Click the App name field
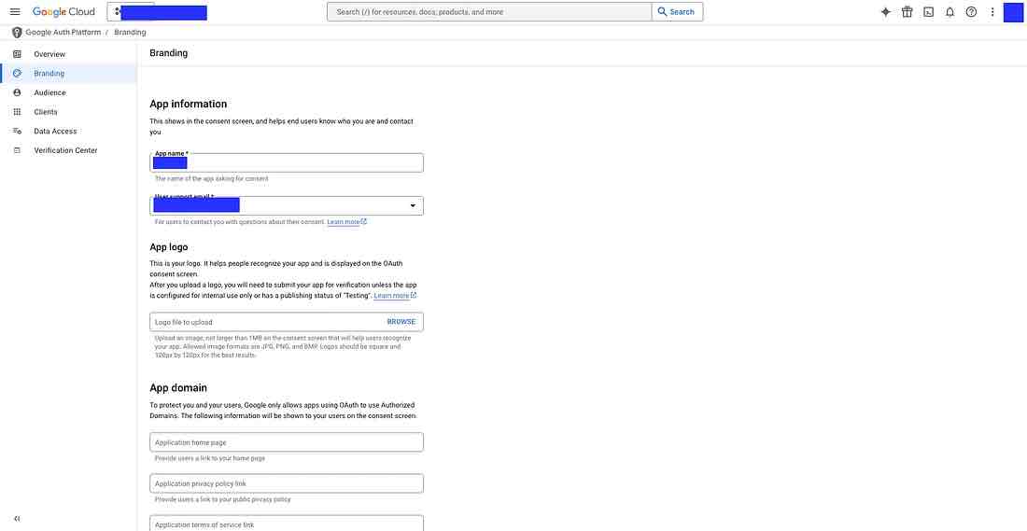Viewport: 1027px width, 531px height. (287, 163)
